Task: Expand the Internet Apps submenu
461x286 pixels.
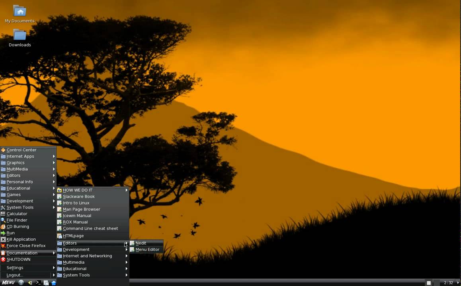Action: (28, 157)
